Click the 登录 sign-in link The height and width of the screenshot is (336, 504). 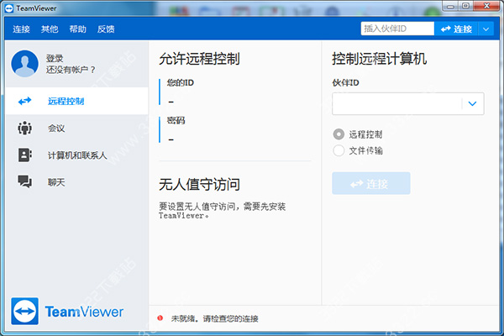(55, 58)
